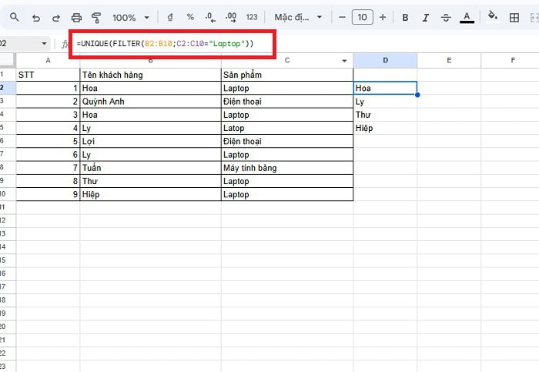This screenshot has height=372, width=539.
Task: Click the font size field showing 10
Action: pyautogui.click(x=363, y=17)
